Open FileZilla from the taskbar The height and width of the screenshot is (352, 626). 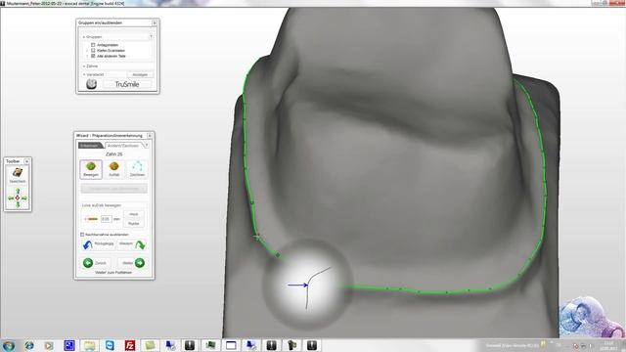(130, 345)
